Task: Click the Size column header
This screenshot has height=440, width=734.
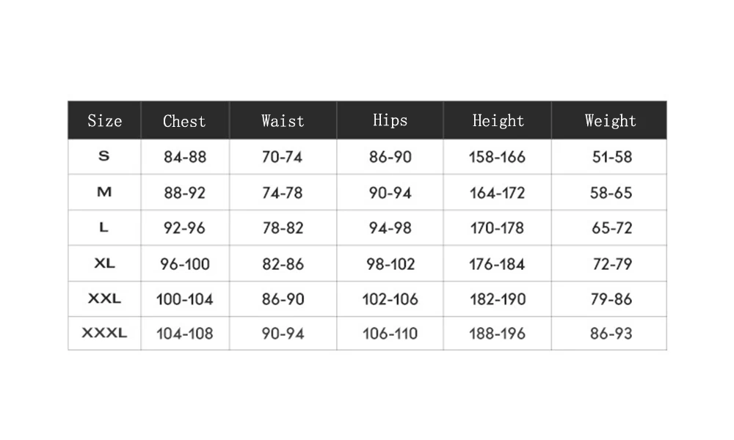Action: pos(104,121)
